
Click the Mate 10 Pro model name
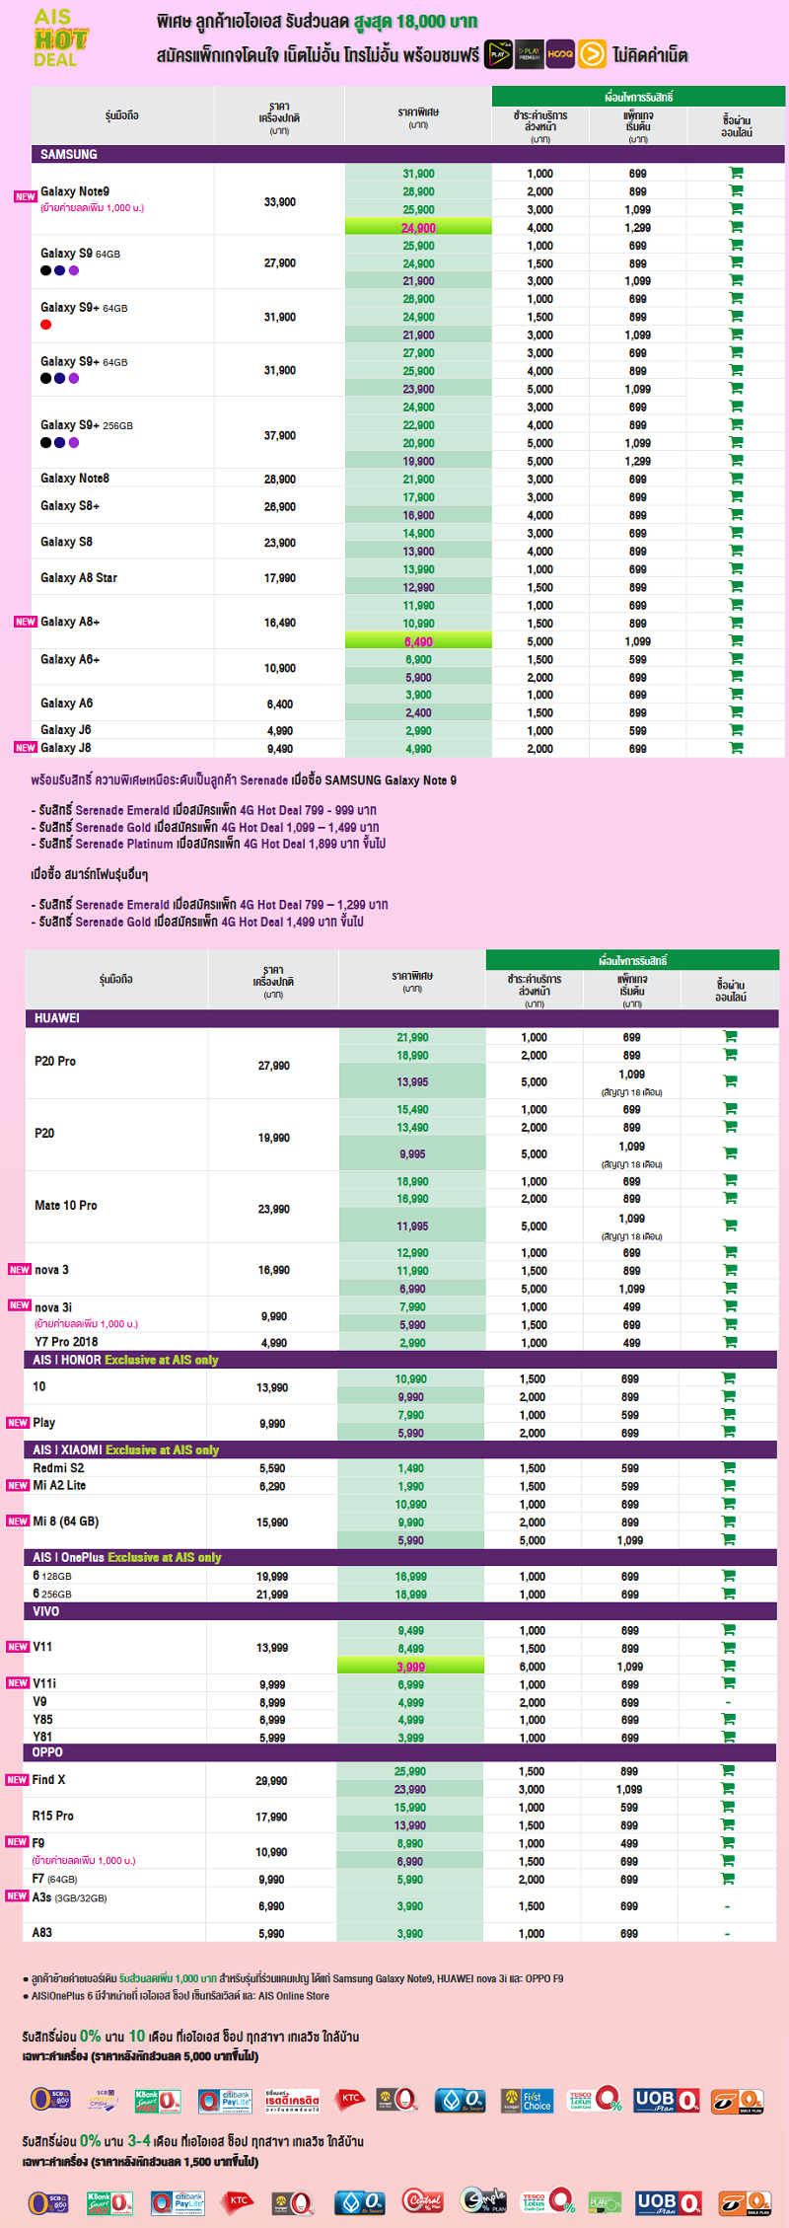pyautogui.click(x=66, y=1206)
